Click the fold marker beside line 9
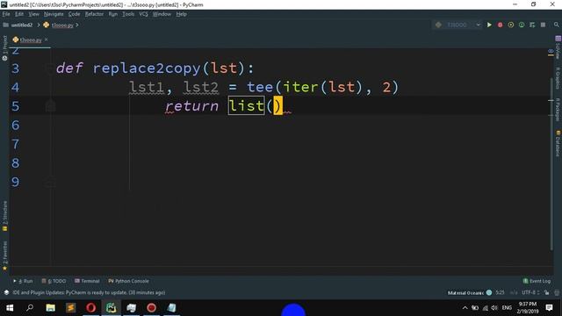The width and height of the screenshot is (562, 316). coord(50,183)
